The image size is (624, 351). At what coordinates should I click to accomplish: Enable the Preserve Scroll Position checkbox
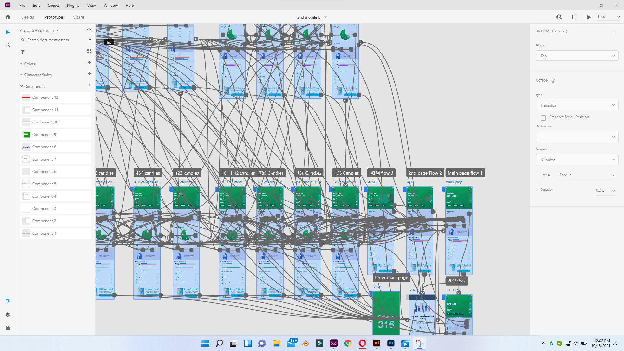(x=543, y=118)
